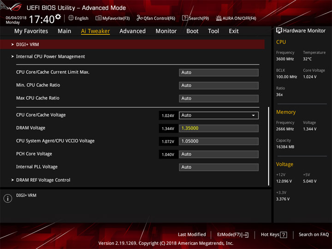
Task: Open the CPU Core/Cache Voltage dropdown arrow
Action: [x=253, y=115]
